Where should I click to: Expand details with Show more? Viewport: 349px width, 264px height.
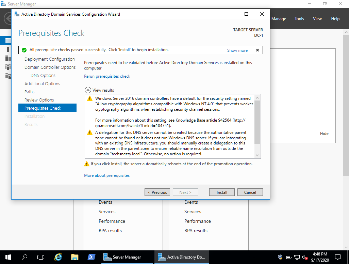[x=237, y=50]
